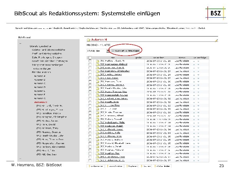Click the 'kopieren' button below the table
This screenshot has height=175, width=234.
coord(131,166)
